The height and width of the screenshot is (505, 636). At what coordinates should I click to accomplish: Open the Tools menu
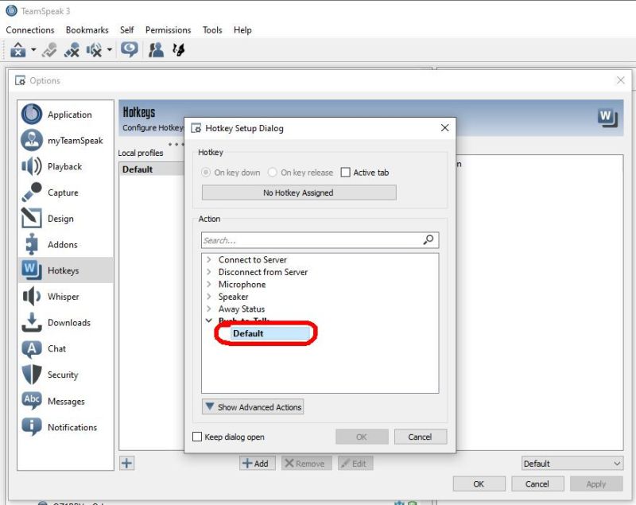(x=212, y=30)
